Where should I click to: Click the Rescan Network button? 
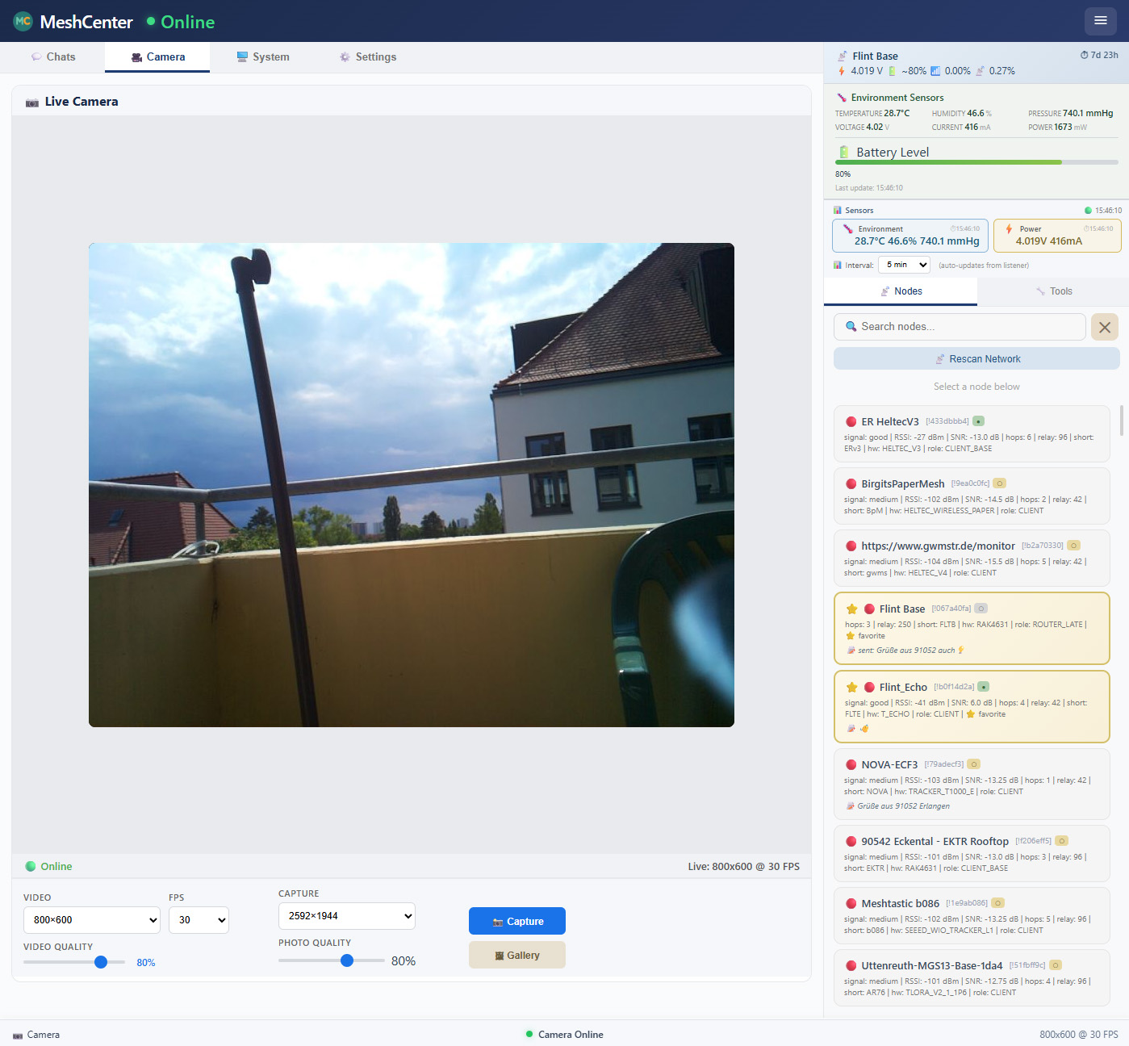[976, 359]
